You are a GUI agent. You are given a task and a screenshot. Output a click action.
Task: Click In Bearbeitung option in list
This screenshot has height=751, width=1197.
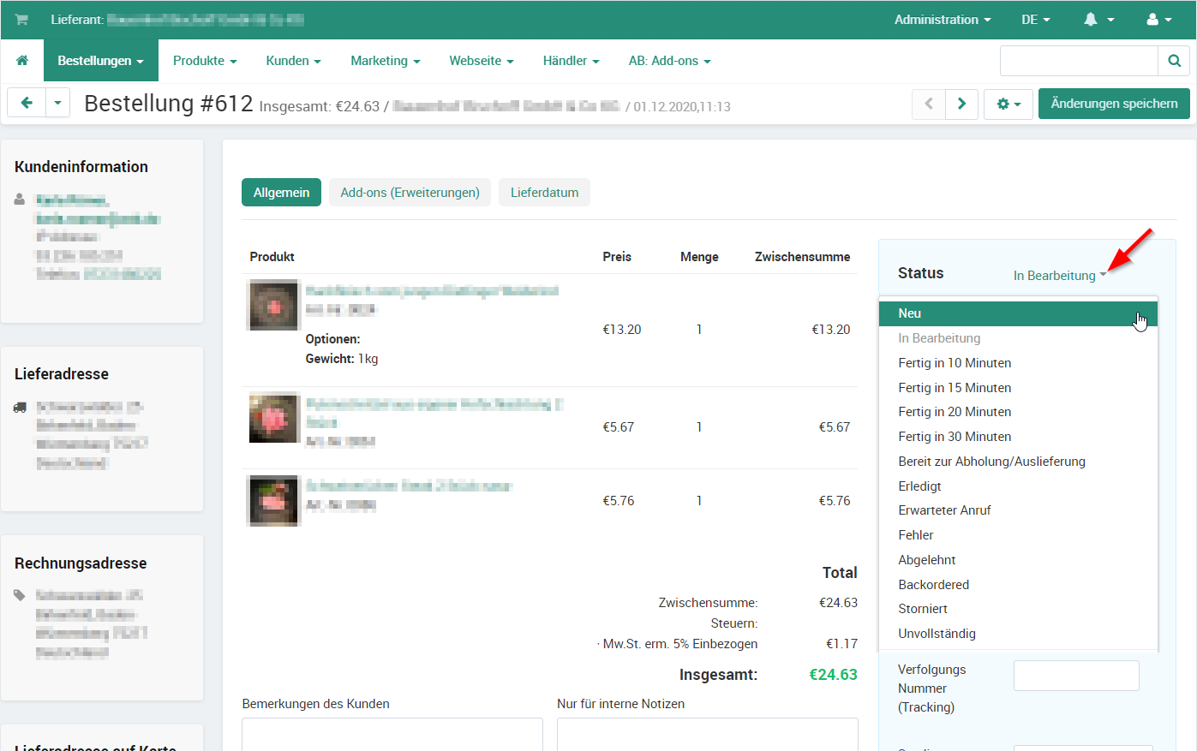click(1018, 338)
